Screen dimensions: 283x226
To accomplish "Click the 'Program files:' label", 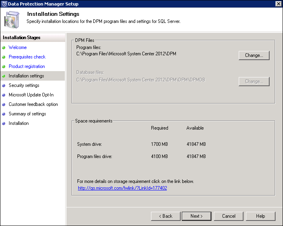I will [89, 47].
